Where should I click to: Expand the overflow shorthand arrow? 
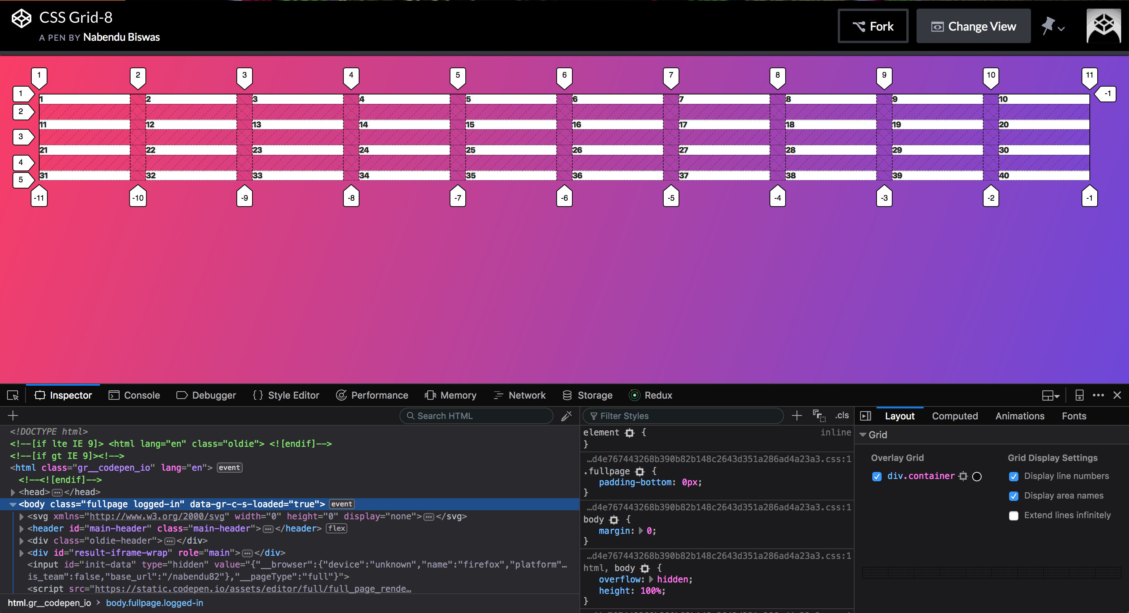651,579
